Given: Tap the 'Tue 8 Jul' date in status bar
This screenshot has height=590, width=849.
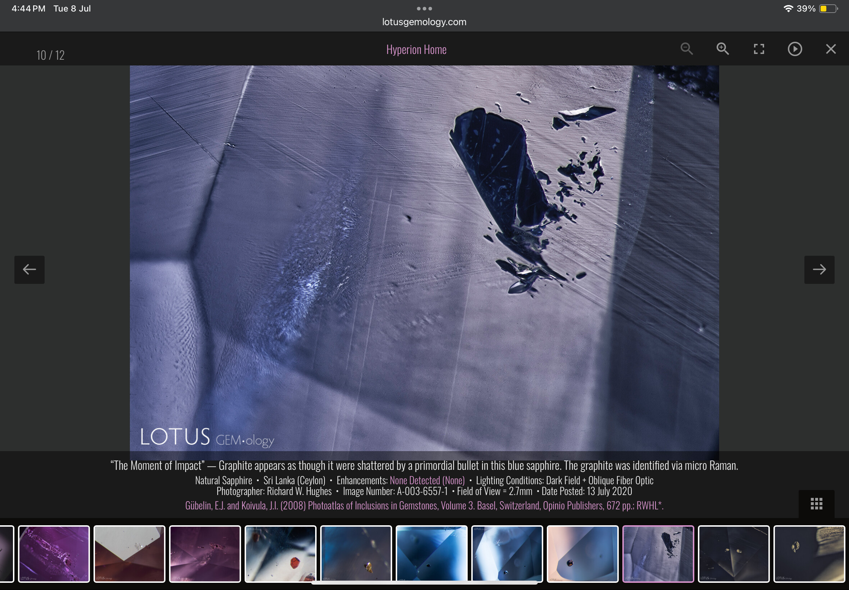Looking at the screenshot, I should [x=72, y=9].
